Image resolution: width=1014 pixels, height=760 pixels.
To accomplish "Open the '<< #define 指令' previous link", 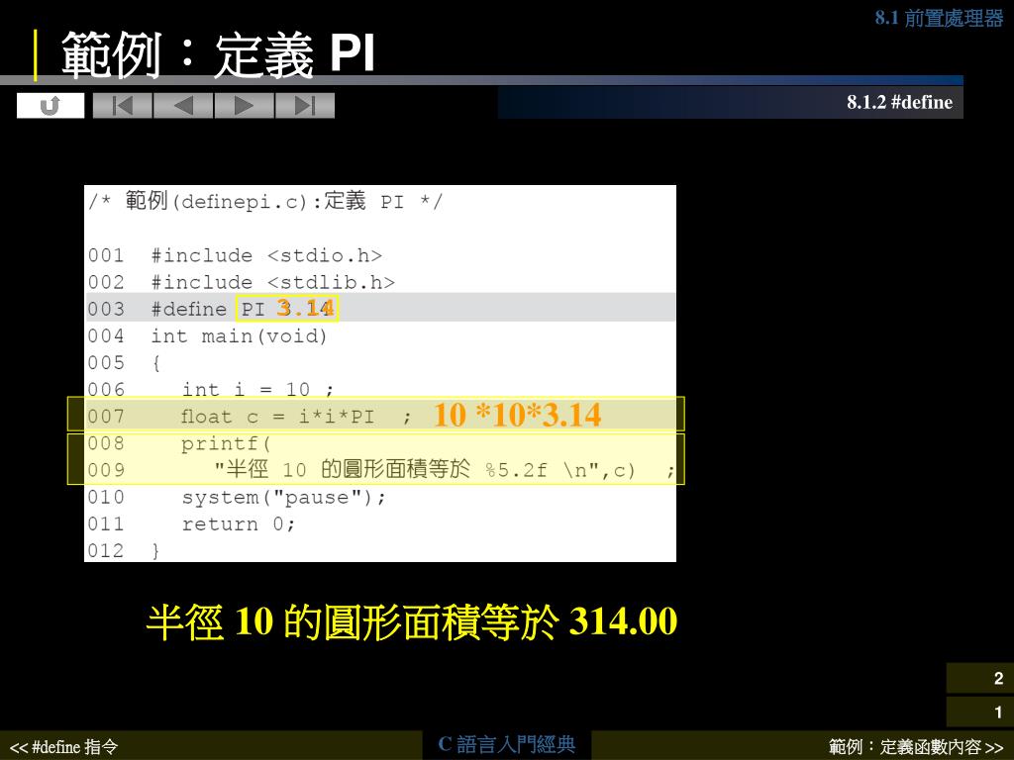I will click(x=63, y=747).
